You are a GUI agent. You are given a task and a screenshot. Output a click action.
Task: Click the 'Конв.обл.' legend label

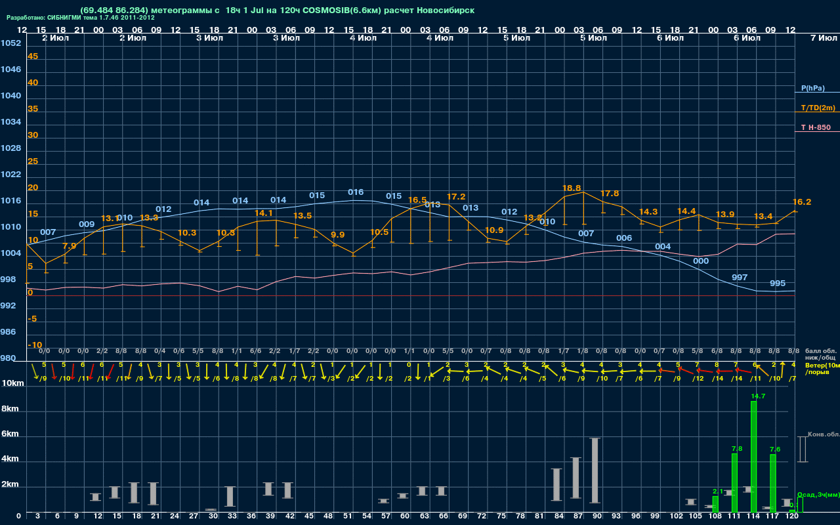(x=824, y=434)
